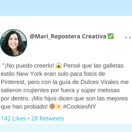
Task: Open the #CookiesNY hashtag
Action: (79, 107)
